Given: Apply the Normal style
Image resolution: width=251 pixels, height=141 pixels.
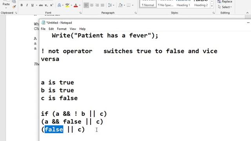Looking at the screenshot, I should click(148, 4).
